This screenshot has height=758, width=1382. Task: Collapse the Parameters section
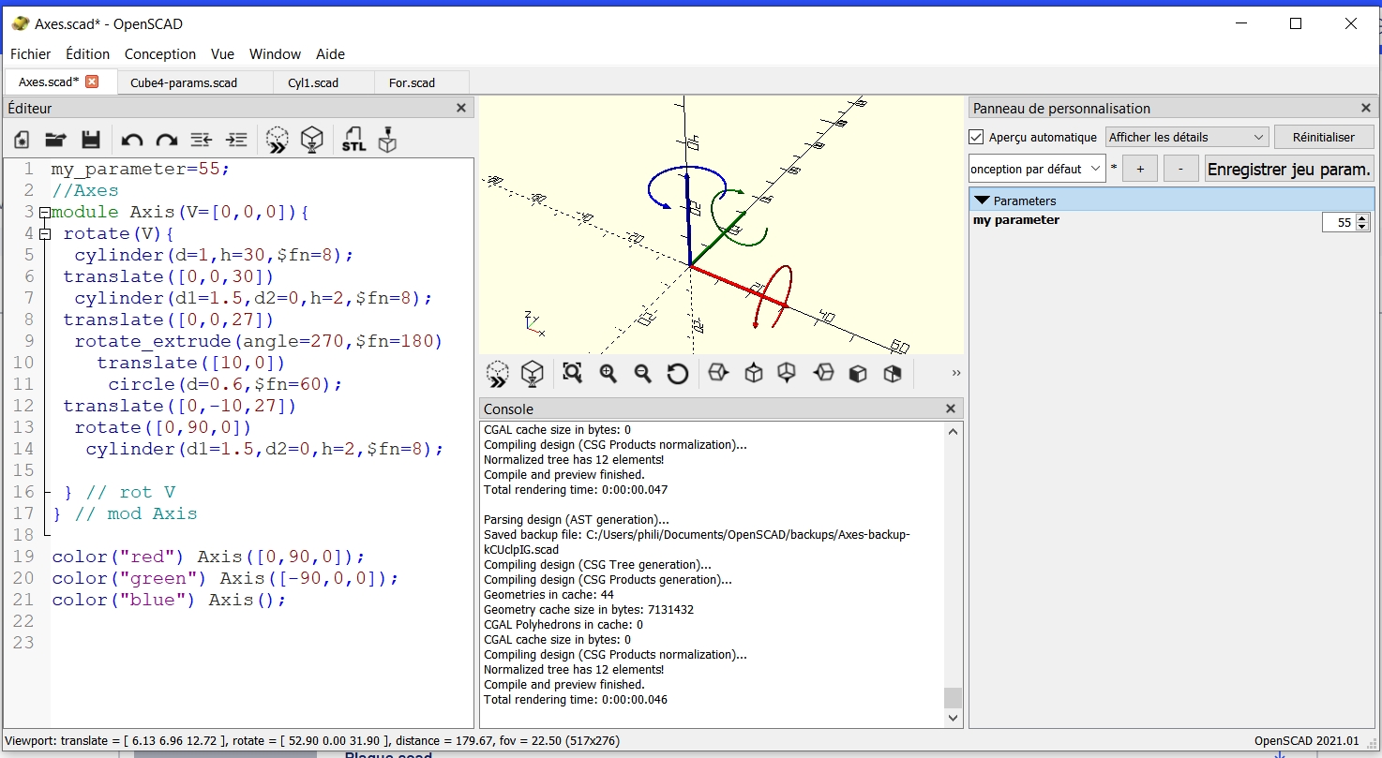click(x=983, y=201)
